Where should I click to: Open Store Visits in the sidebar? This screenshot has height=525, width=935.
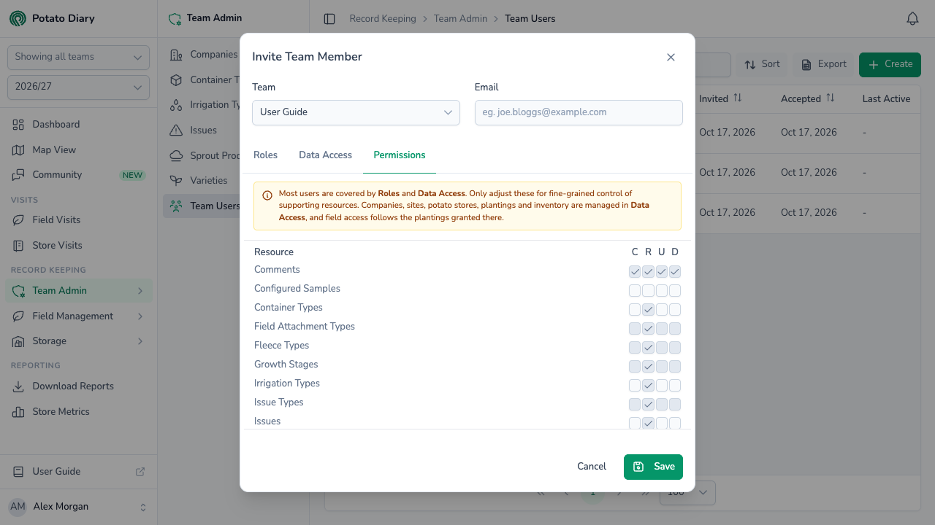point(78,246)
